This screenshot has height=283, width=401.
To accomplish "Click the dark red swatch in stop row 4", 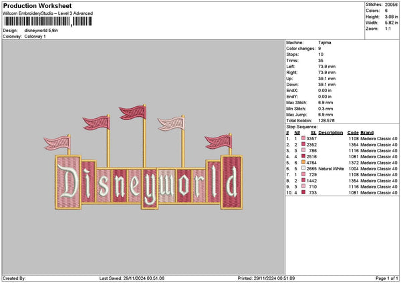I will (303, 156).
